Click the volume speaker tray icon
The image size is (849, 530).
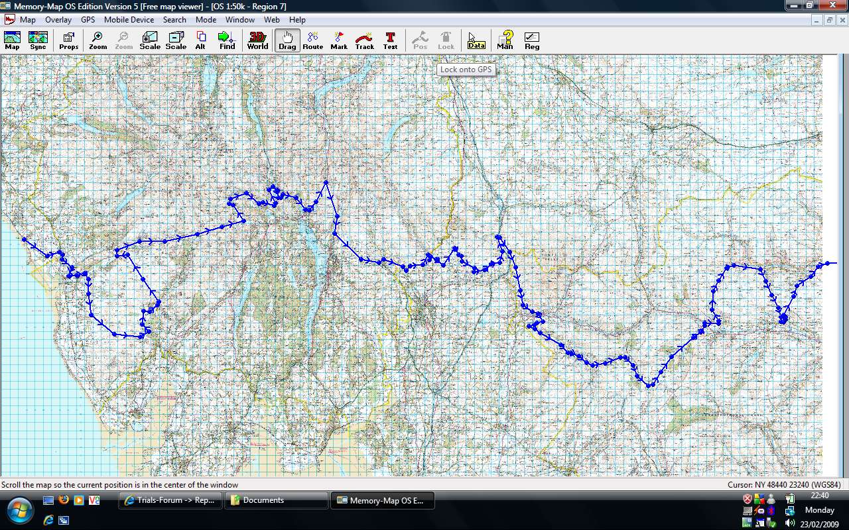coord(790,523)
